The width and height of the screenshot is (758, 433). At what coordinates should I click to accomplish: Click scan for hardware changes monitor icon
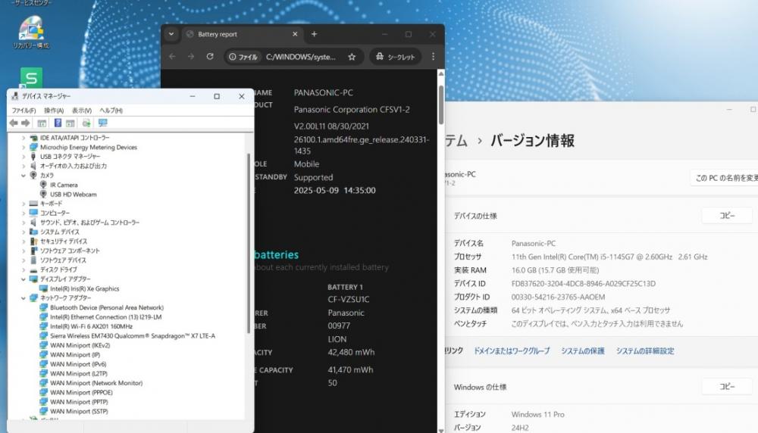point(102,123)
